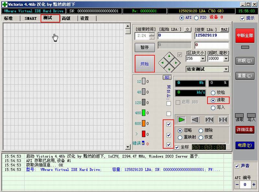Click the plus button for API number
The image size is (259, 192).
coord(253,185)
